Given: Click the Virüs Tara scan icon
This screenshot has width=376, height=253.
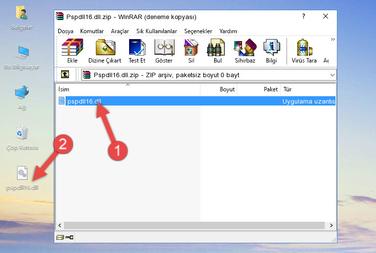Looking at the screenshot, I should 304,47.
